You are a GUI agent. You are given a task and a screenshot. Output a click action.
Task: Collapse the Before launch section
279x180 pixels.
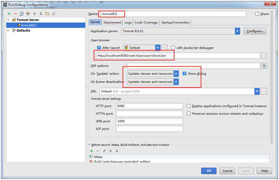click(x=89, y=145)
